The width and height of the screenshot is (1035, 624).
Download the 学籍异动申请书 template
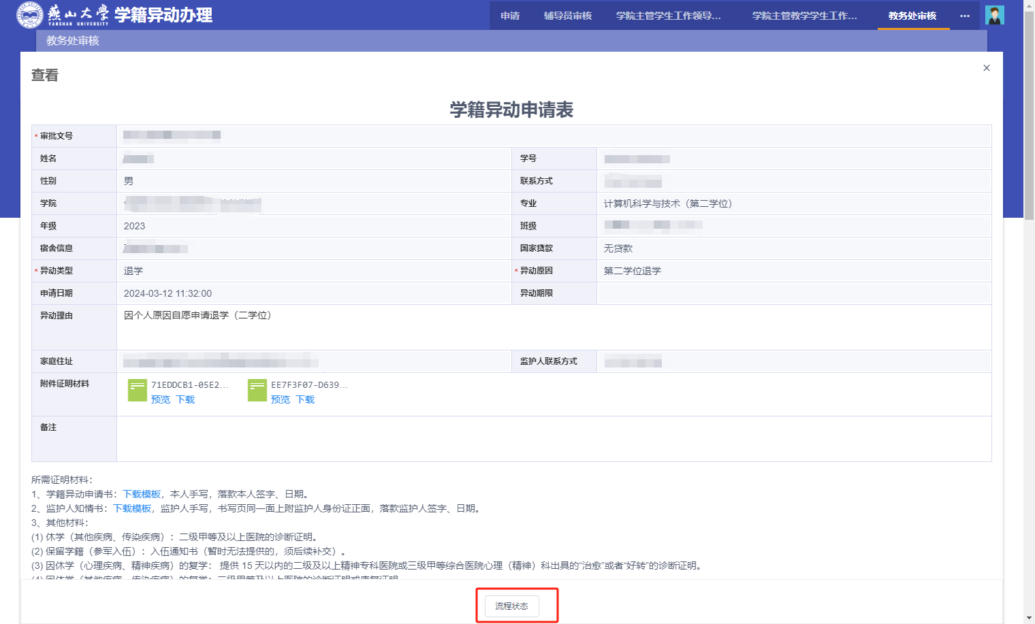(x=142, y=494)
